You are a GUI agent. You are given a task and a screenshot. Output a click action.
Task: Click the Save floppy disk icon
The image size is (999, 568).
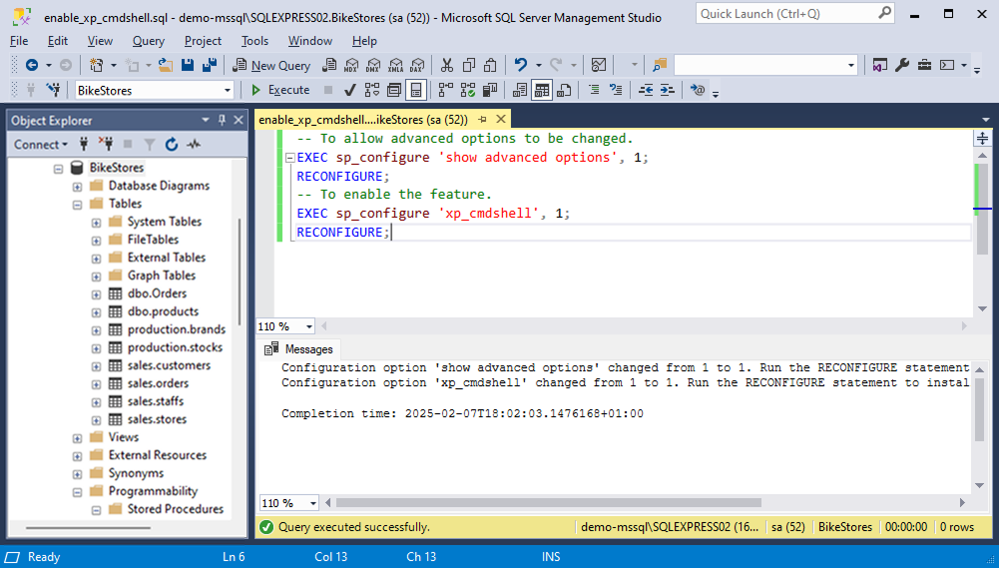(188, 65)
